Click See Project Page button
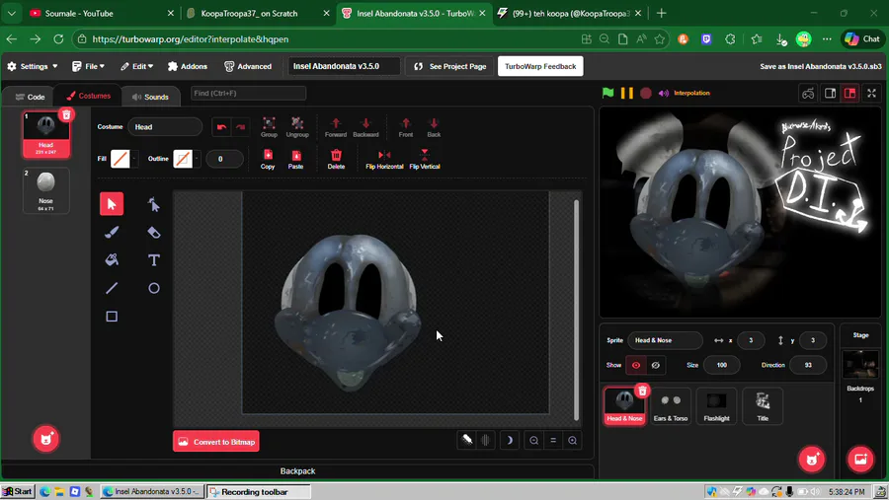The height and width of the screenshot is (500, 889). (x=450, y=66)
